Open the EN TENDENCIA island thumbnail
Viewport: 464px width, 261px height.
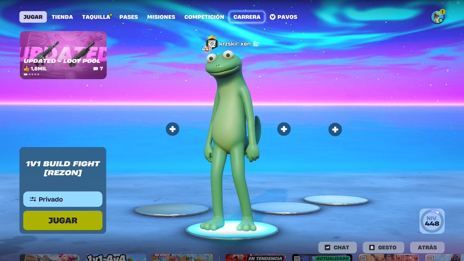click(x=256, y=258)
